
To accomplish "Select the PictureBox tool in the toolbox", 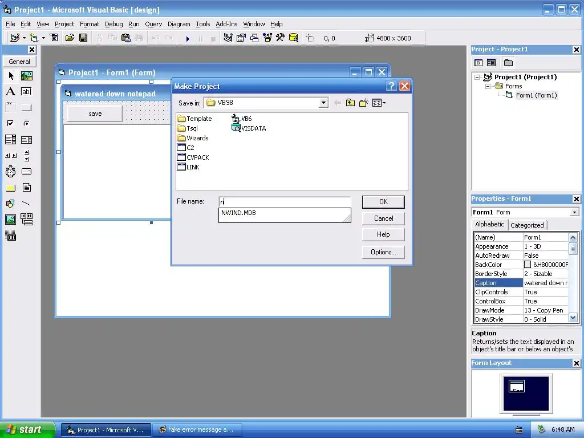I will 26,76.
